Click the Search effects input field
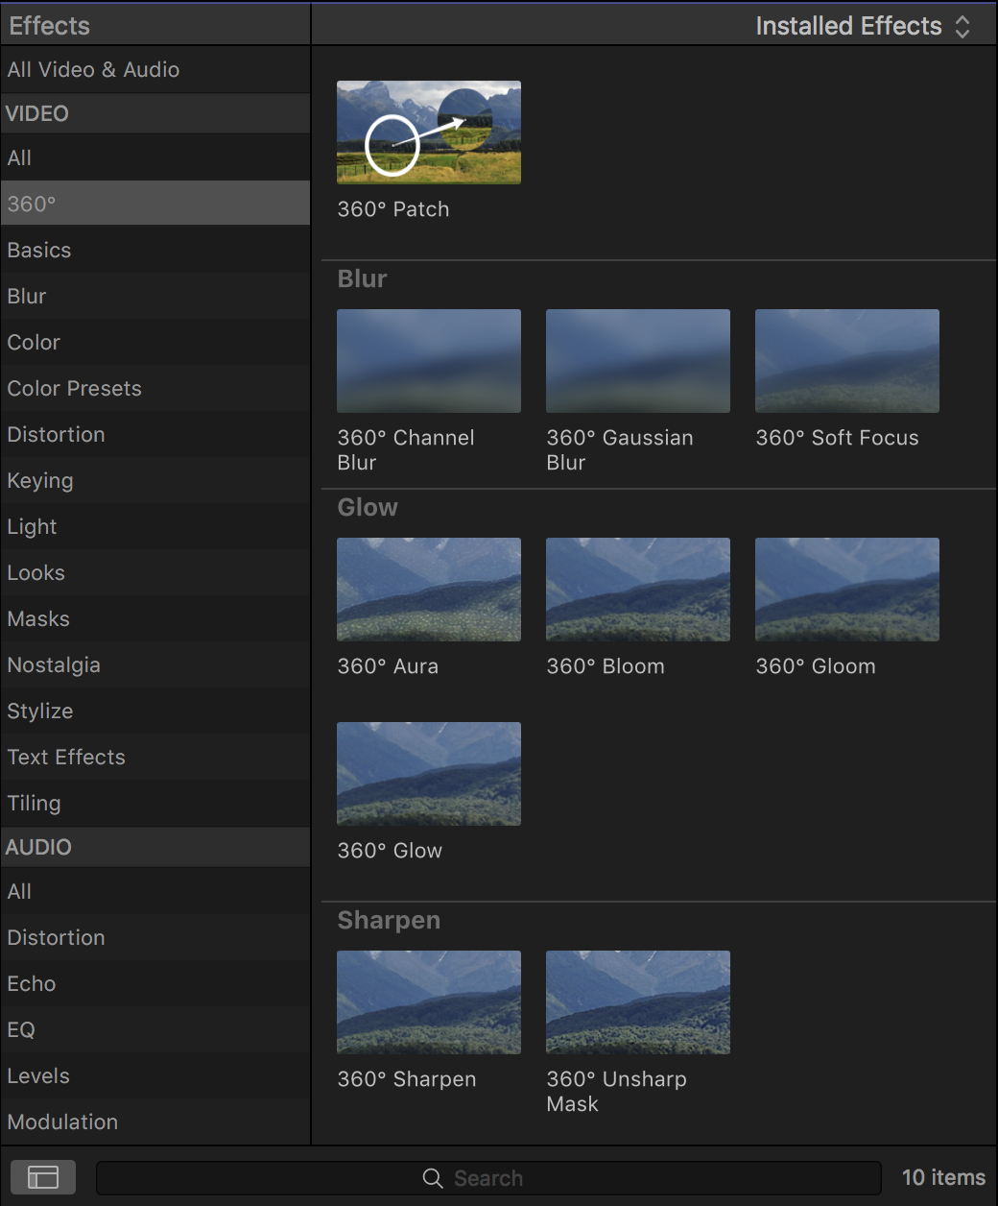The image size is (998, 1206). [488, 1178]
